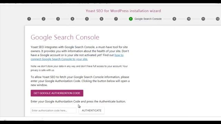Image resolution: width=221 pixels, height=124 pixels.
Task: Click paragraph 'To allow Yoast SEO to fetch'
Action: (80, 81)
